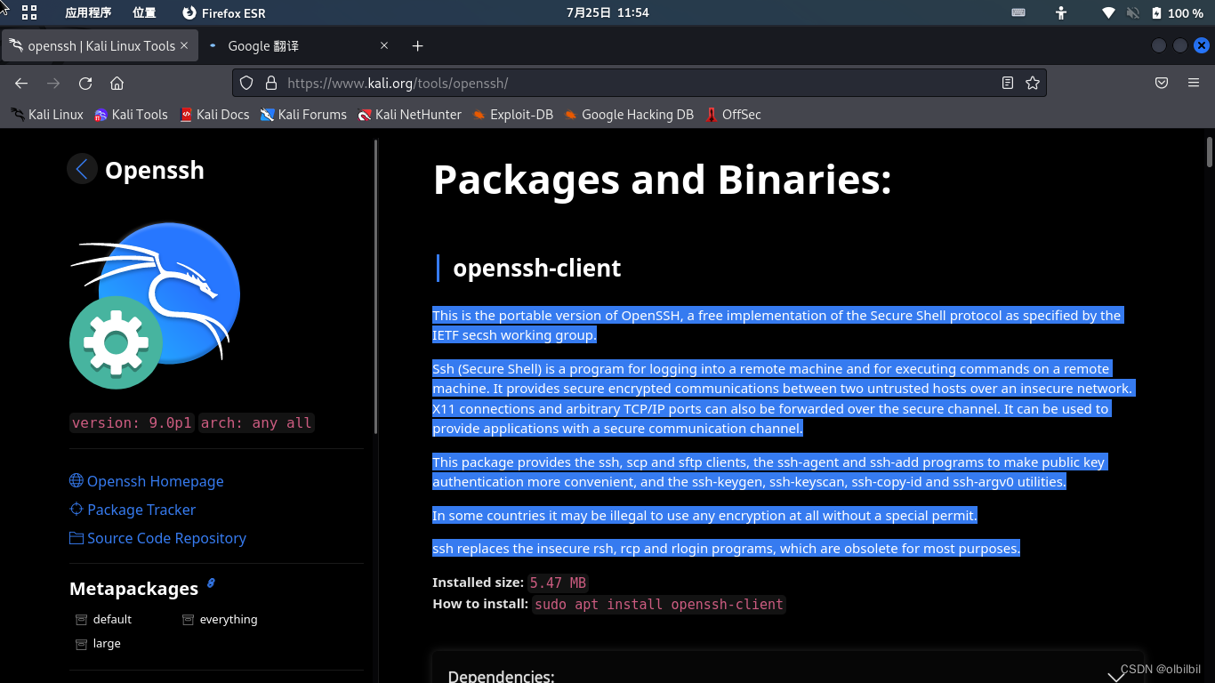Click the anchor link icon beside Metapackages
1215x683 pixels.
point(211,583)
